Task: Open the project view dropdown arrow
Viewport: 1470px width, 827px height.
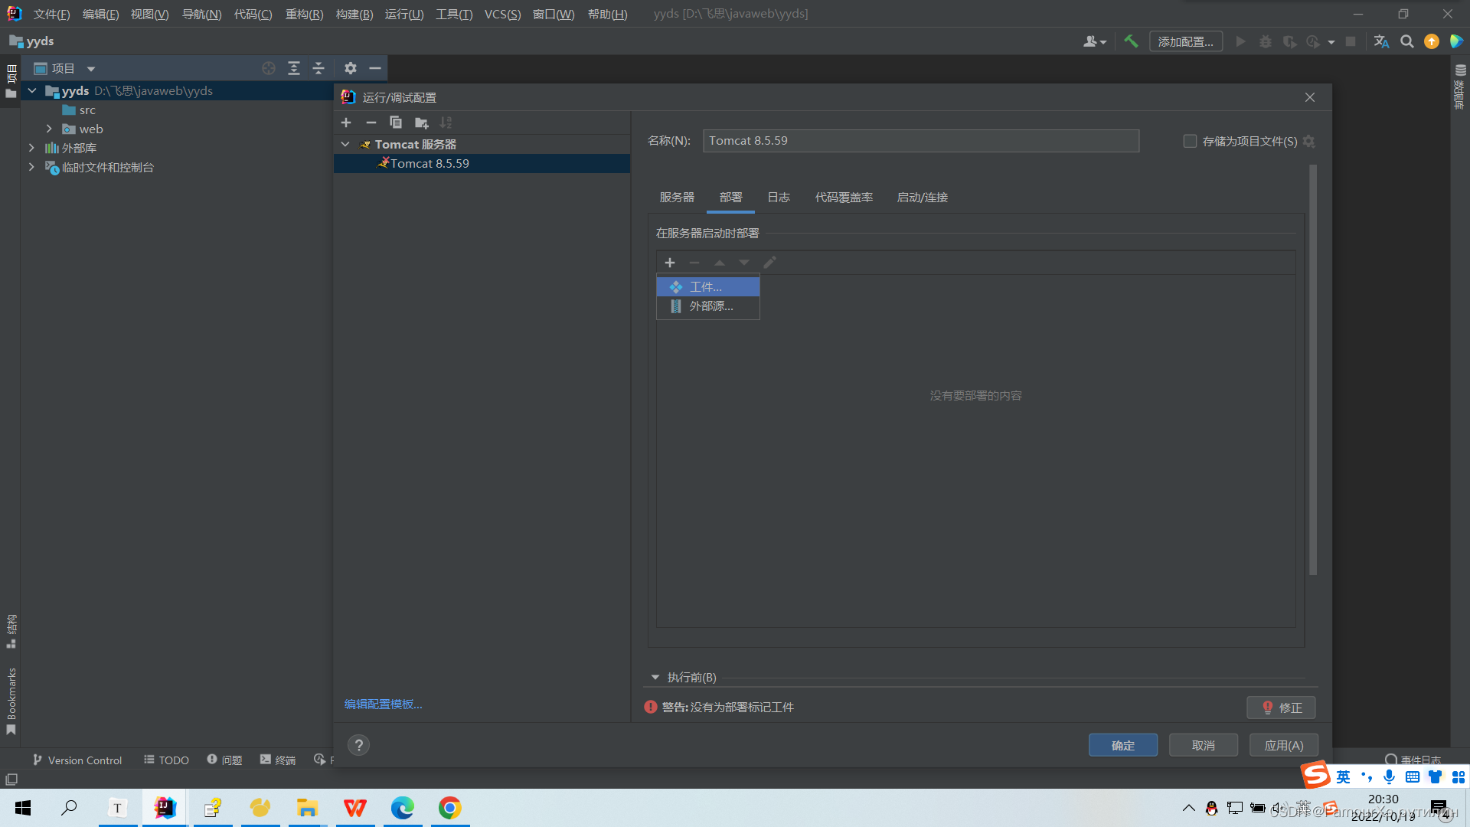Action: [x=90, y=69]
